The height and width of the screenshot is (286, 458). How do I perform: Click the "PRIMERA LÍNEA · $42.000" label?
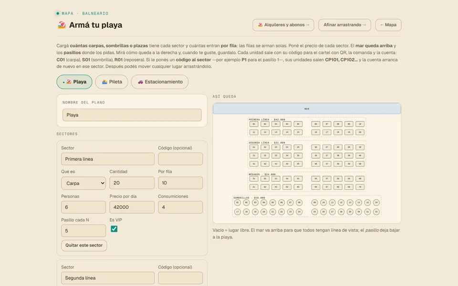pos(267,119)
